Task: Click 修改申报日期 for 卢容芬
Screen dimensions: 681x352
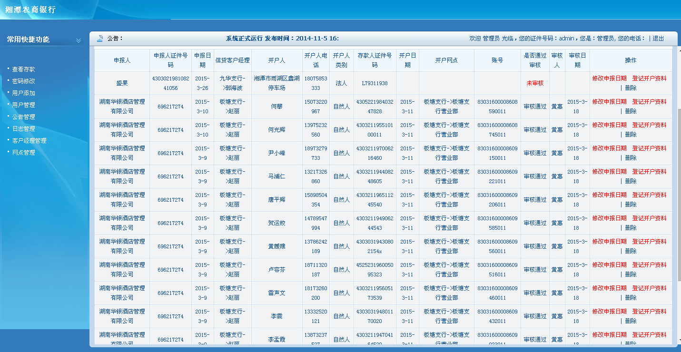Action: tap(610, 265)
